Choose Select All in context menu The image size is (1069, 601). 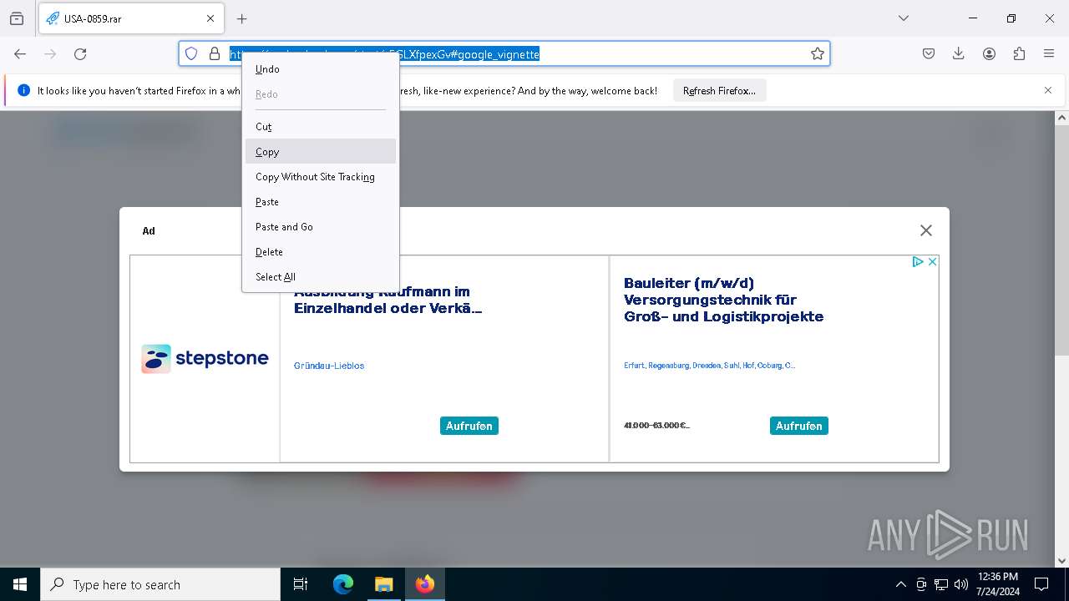[321, 277]
